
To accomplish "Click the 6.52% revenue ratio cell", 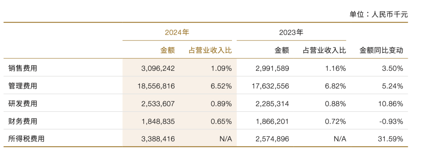I will (221, 86).
